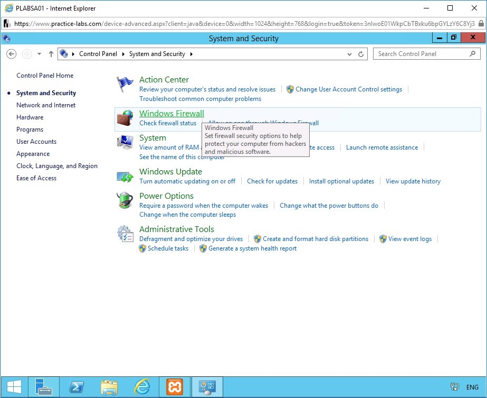
Task: Expand the Control Panel breadcrumb arrow
Action: pyautogui.click(x=123, y=54)
